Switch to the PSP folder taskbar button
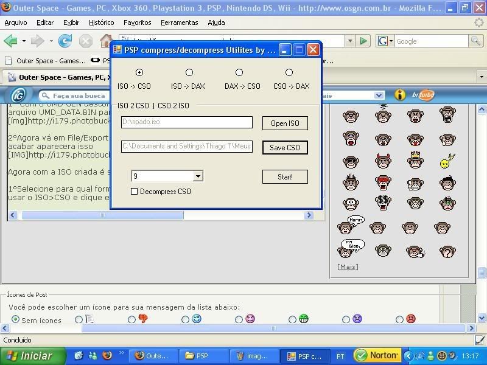Screen dimensions: 487x365 204,356
